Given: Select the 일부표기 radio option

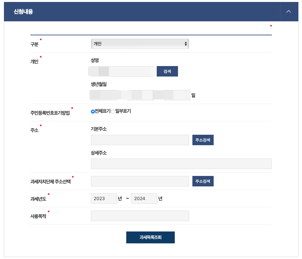Looking at the screenshot, I should tap(113, 112).
